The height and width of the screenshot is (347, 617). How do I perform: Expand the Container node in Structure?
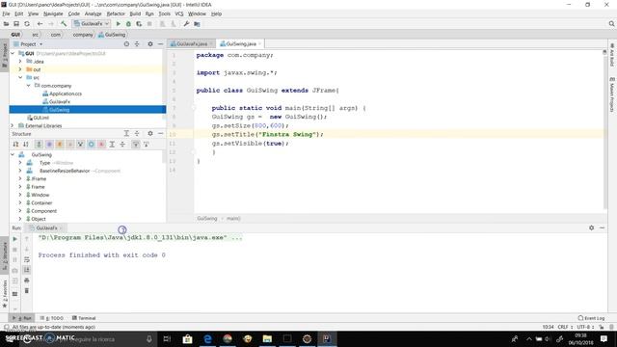[20, 202]
